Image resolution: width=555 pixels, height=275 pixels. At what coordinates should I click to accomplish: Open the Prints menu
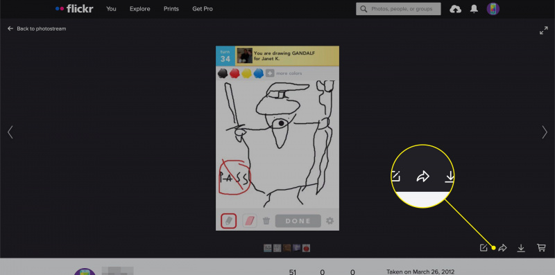click(x=171, y=9)
